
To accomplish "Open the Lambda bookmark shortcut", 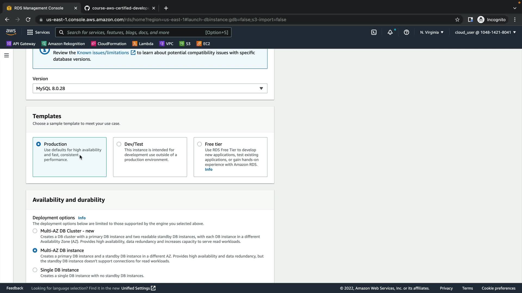I will tap(143, 44).
